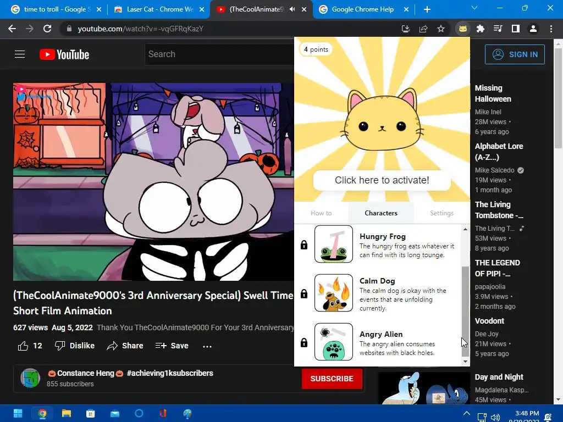This screenshot has height=422, width=563.
Task: Go forward to the next page
Action: click(x=30, y=29)
